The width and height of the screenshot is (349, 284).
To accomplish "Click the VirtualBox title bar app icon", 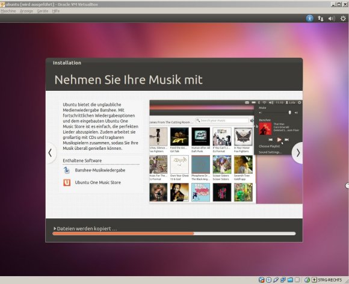I will (x=2, y=4).
